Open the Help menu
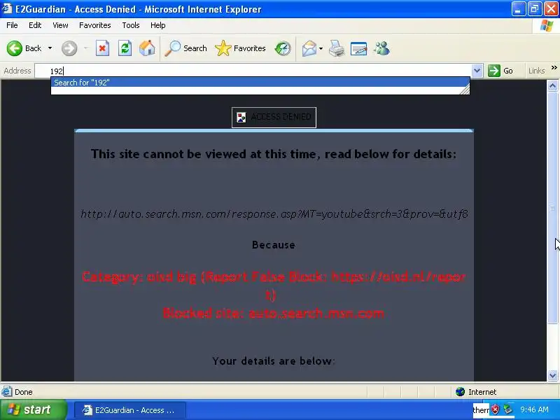 click(x=158, y=25)
